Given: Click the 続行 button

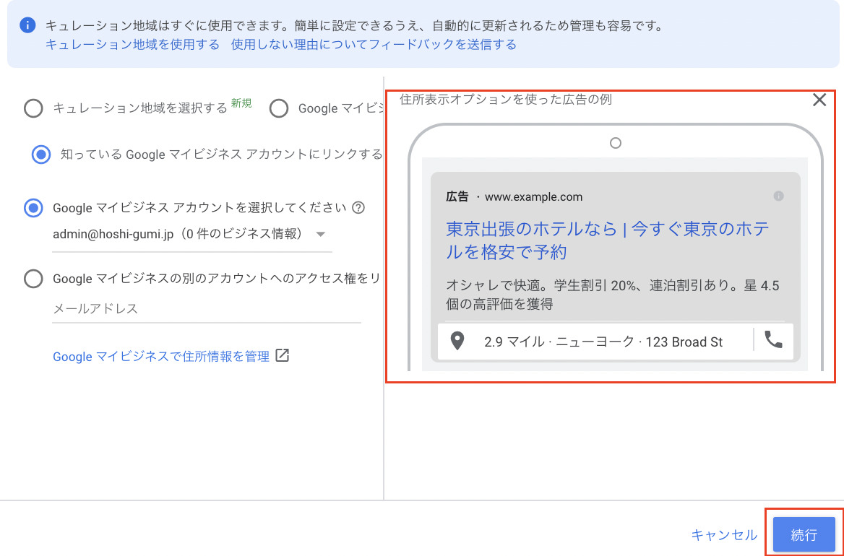Looking at the screenshot, I should 804,534.
